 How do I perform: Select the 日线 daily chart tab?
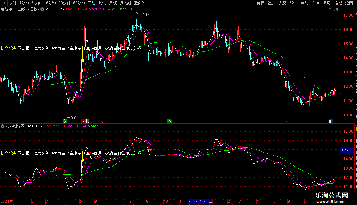(x=92, y=3)
